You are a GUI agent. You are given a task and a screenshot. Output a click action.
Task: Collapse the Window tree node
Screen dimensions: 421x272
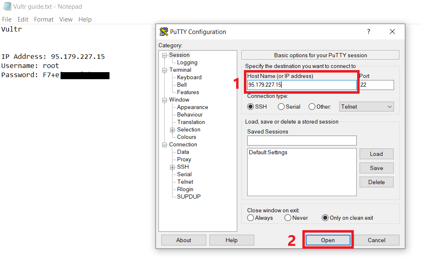coord(164,100)
